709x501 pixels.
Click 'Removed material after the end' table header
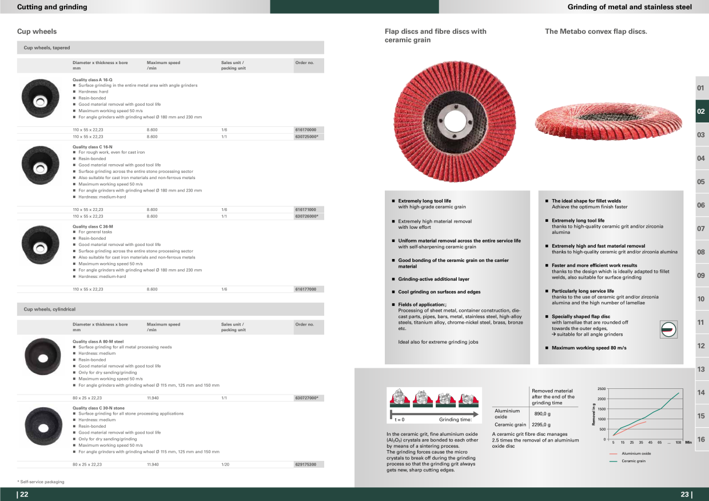pyautogui.click(x=553, y=397)
